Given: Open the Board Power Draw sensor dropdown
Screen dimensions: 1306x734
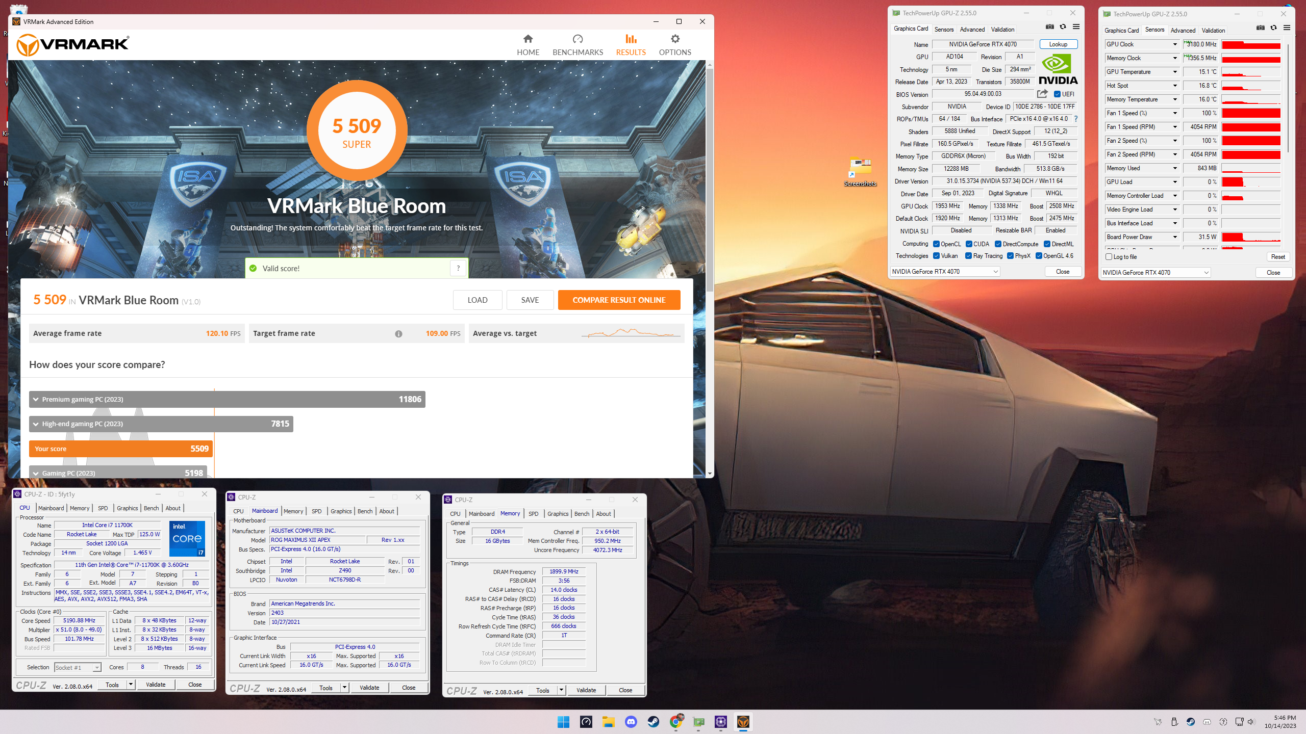Looking at the screenshot, I should tap(1175, 237).
